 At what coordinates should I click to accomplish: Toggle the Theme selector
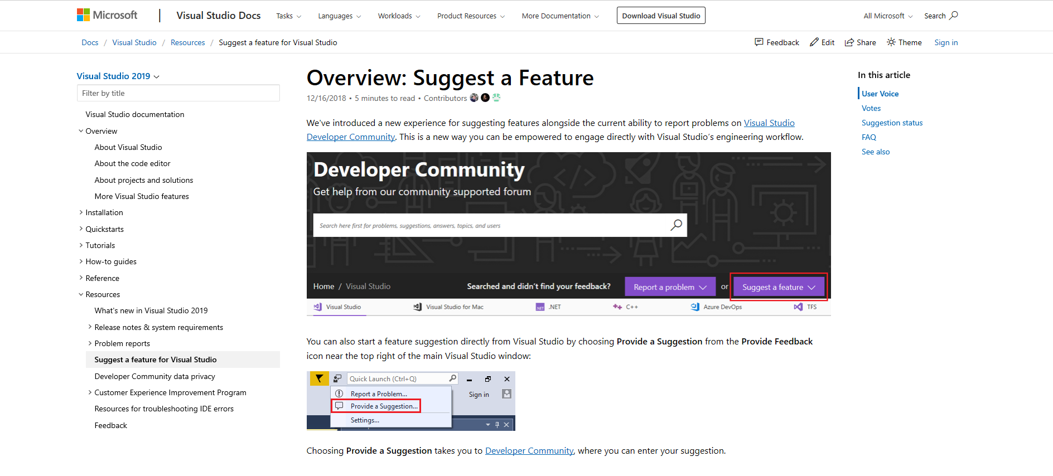[x=904, y=42]
